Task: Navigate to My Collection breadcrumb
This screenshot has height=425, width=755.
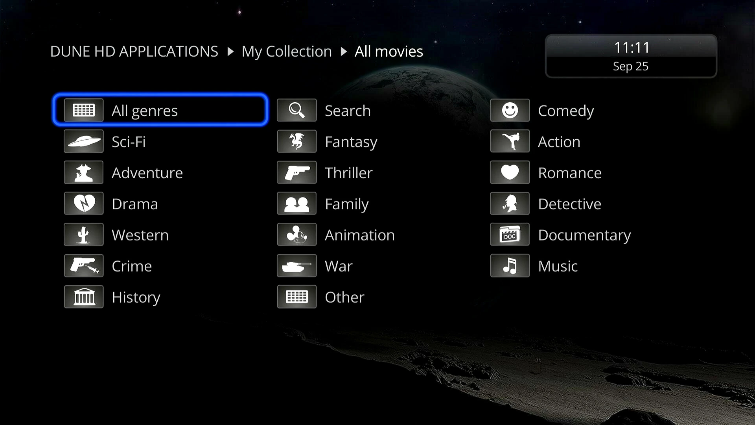Action: coord(287,52)
